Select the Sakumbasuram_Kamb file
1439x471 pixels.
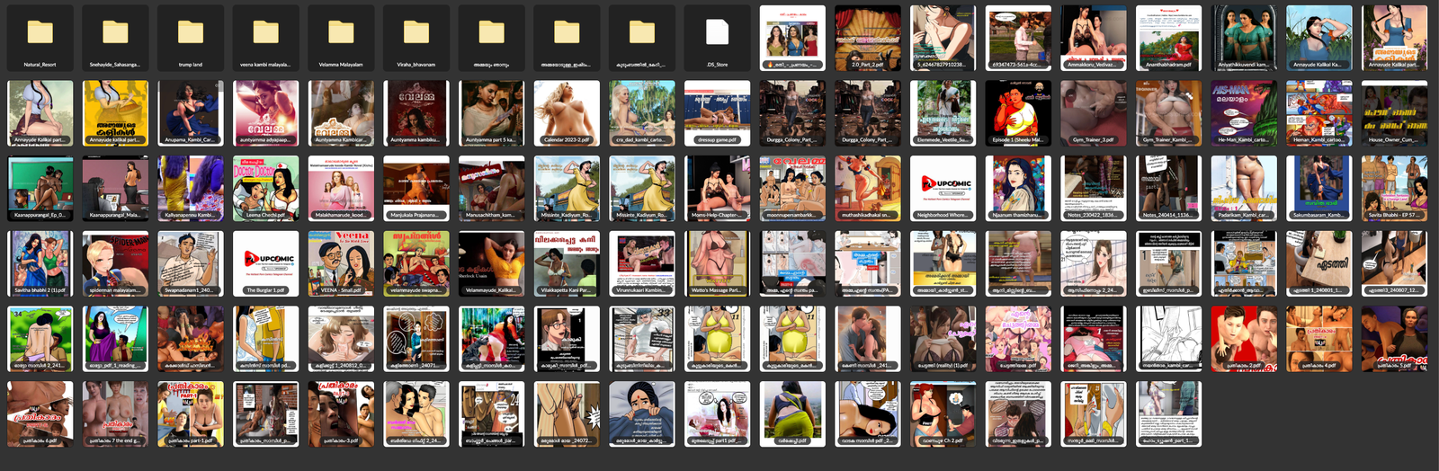click(1319, 190)
